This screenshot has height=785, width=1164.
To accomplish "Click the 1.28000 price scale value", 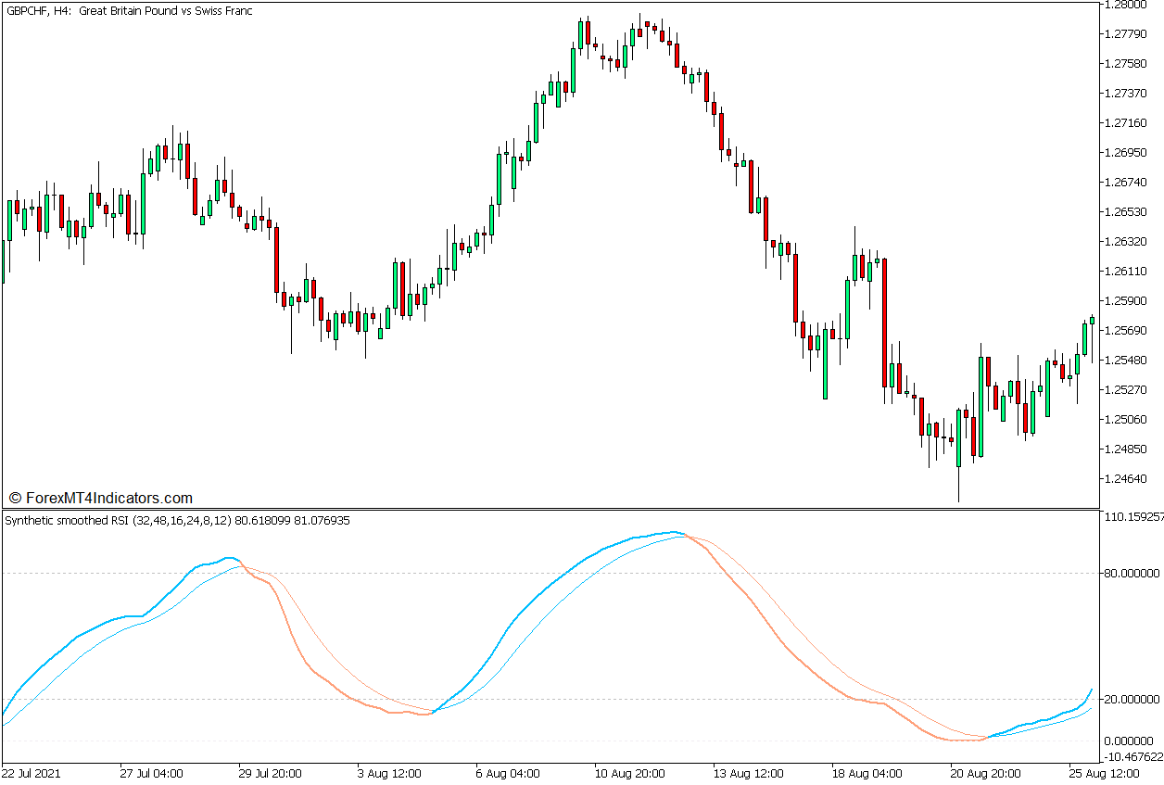I will click(1130, 6).
